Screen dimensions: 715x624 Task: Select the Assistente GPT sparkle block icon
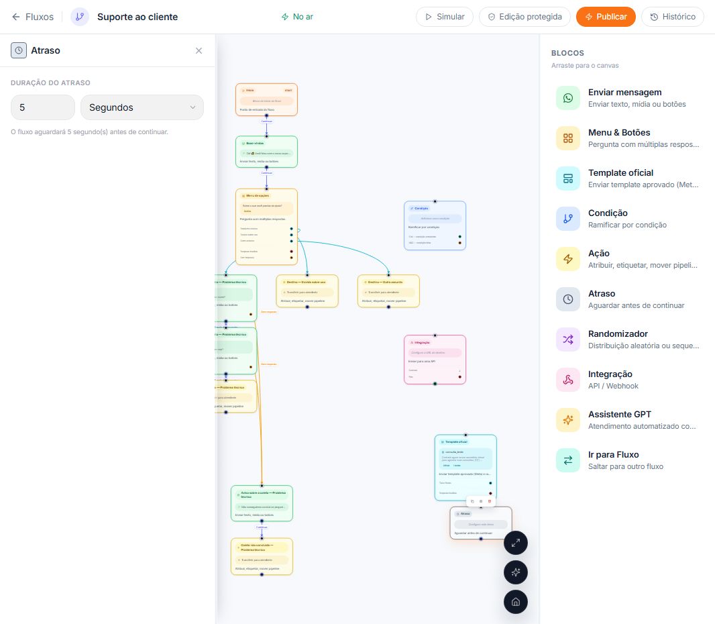567,419
